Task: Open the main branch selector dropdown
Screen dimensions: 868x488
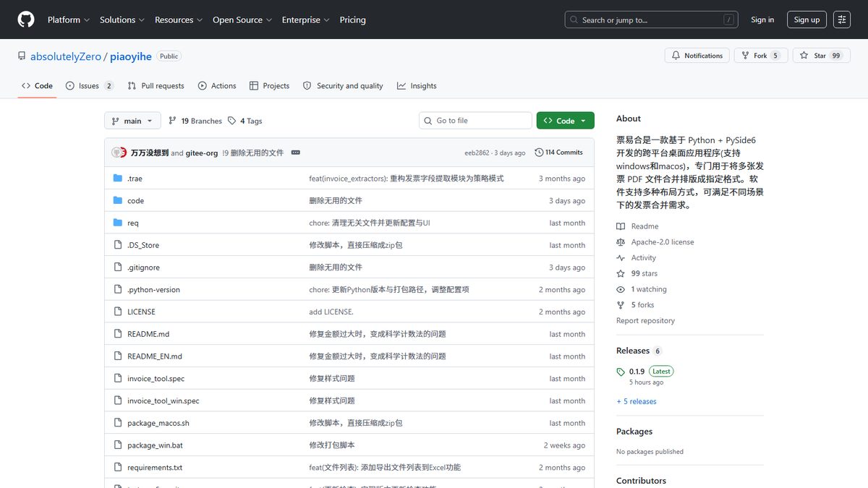Action: coord(132,121)
